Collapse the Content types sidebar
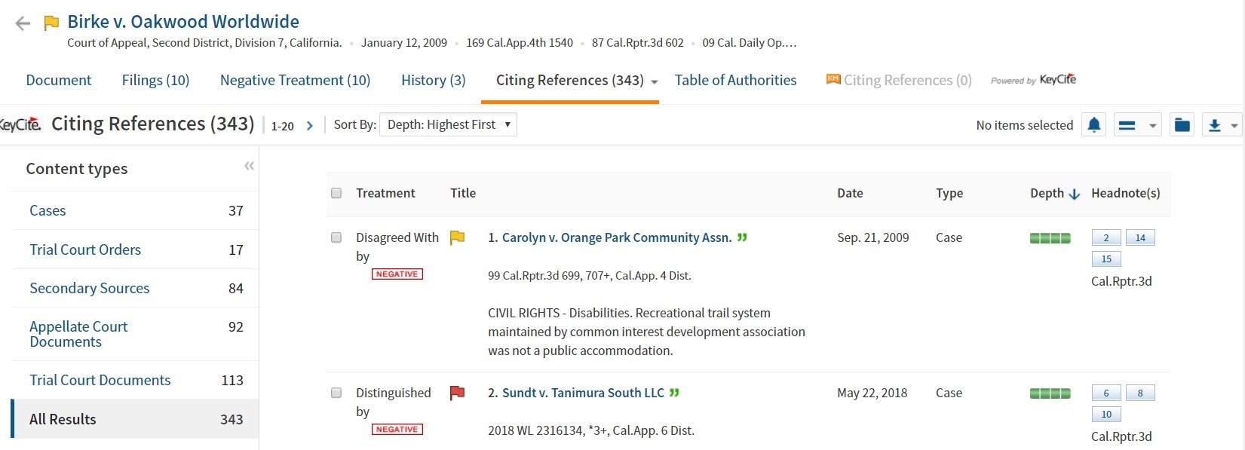 pyautogui.click(x=249, y=166)
